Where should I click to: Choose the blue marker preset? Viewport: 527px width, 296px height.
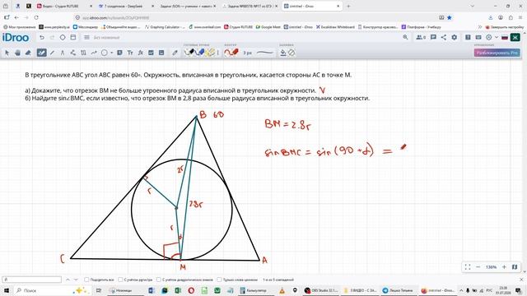[x=199, y=53]
